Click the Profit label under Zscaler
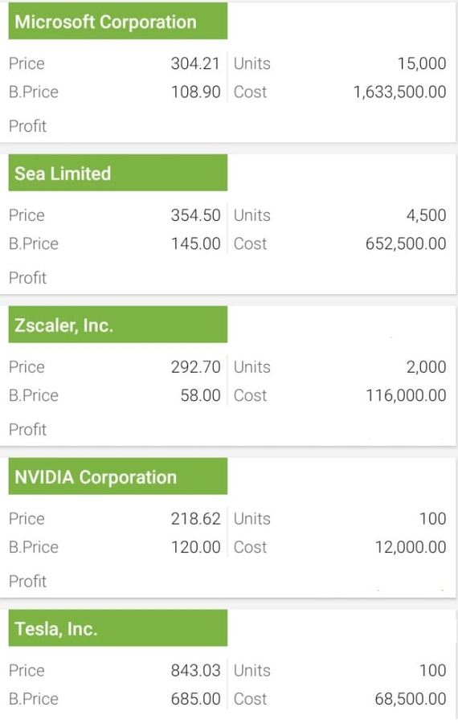458x723 pixels. point(27,429)
